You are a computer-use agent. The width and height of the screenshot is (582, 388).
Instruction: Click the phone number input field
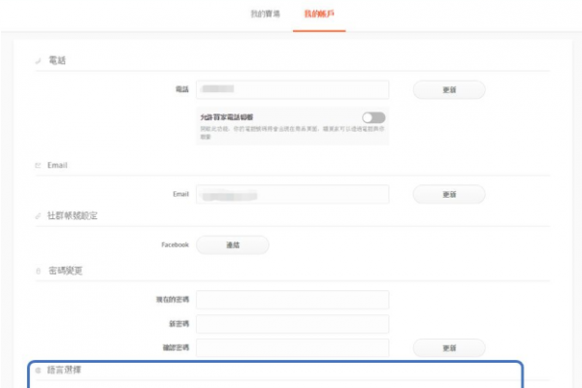click(x=293, y=89)
